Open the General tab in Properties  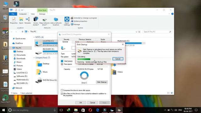click(x=65, y=42)
